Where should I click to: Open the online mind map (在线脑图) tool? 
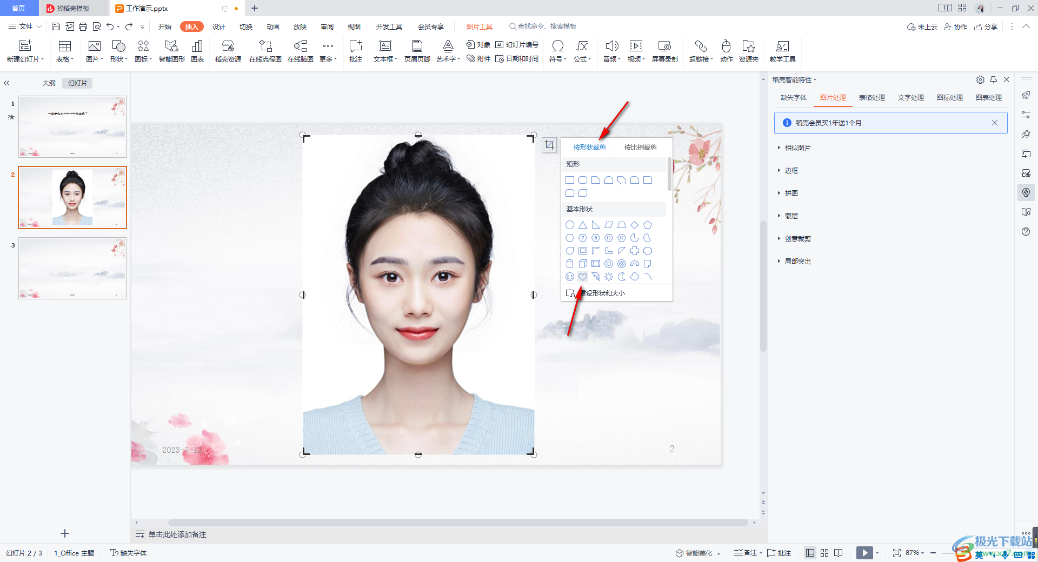point(301,51)
